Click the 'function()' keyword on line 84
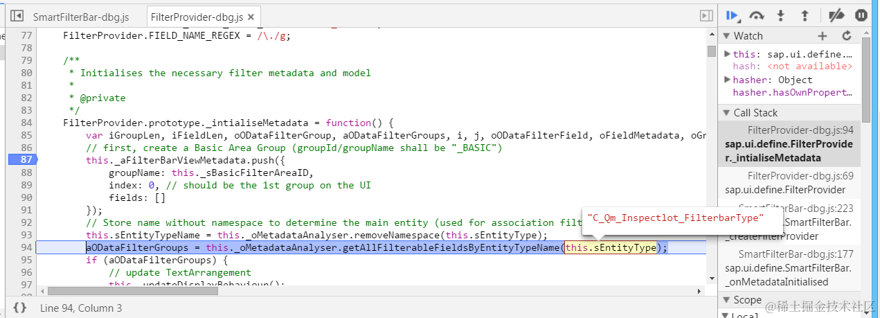This screenshot has width=880, height=318. tap(355, 123)
